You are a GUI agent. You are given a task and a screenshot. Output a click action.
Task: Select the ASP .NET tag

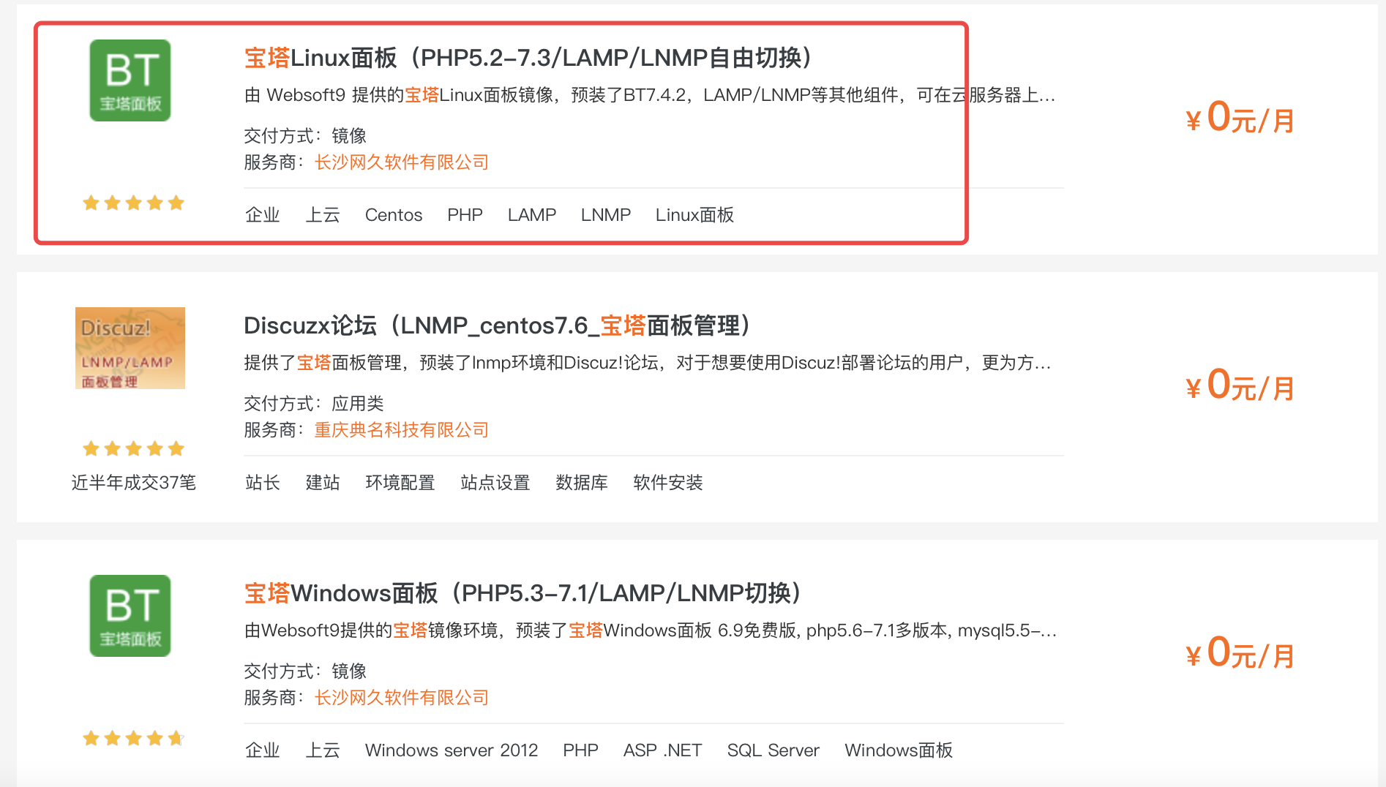point(663,750)
